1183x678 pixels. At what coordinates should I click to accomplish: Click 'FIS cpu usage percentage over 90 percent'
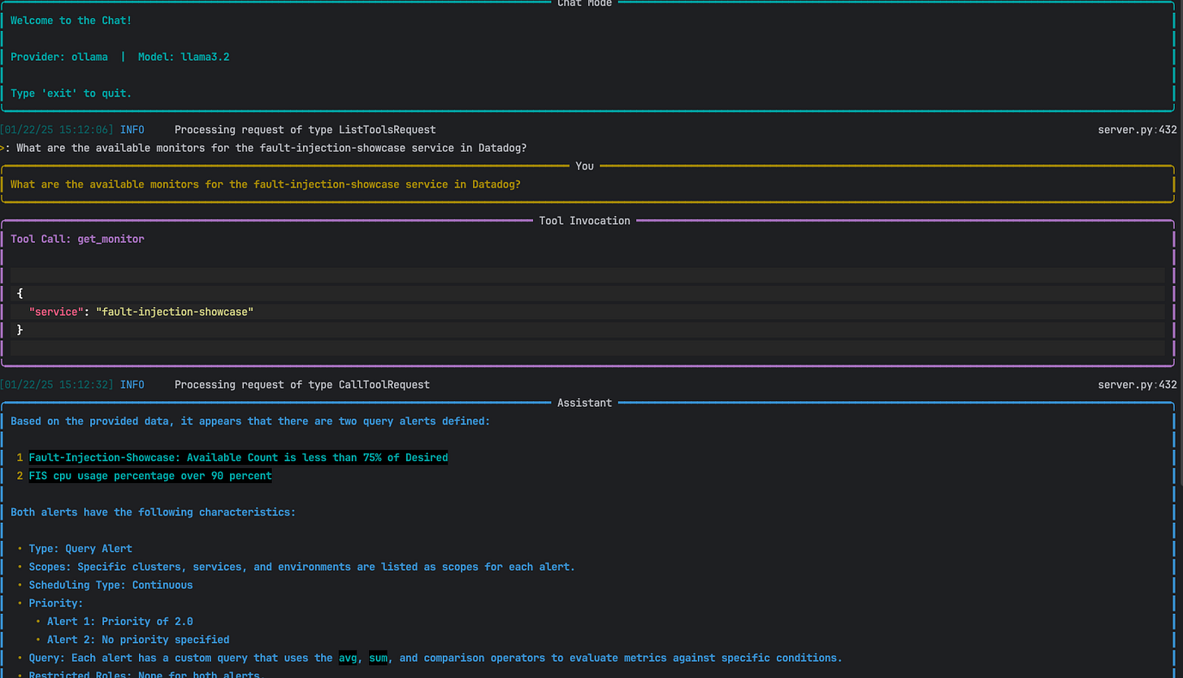coord(150,475)
